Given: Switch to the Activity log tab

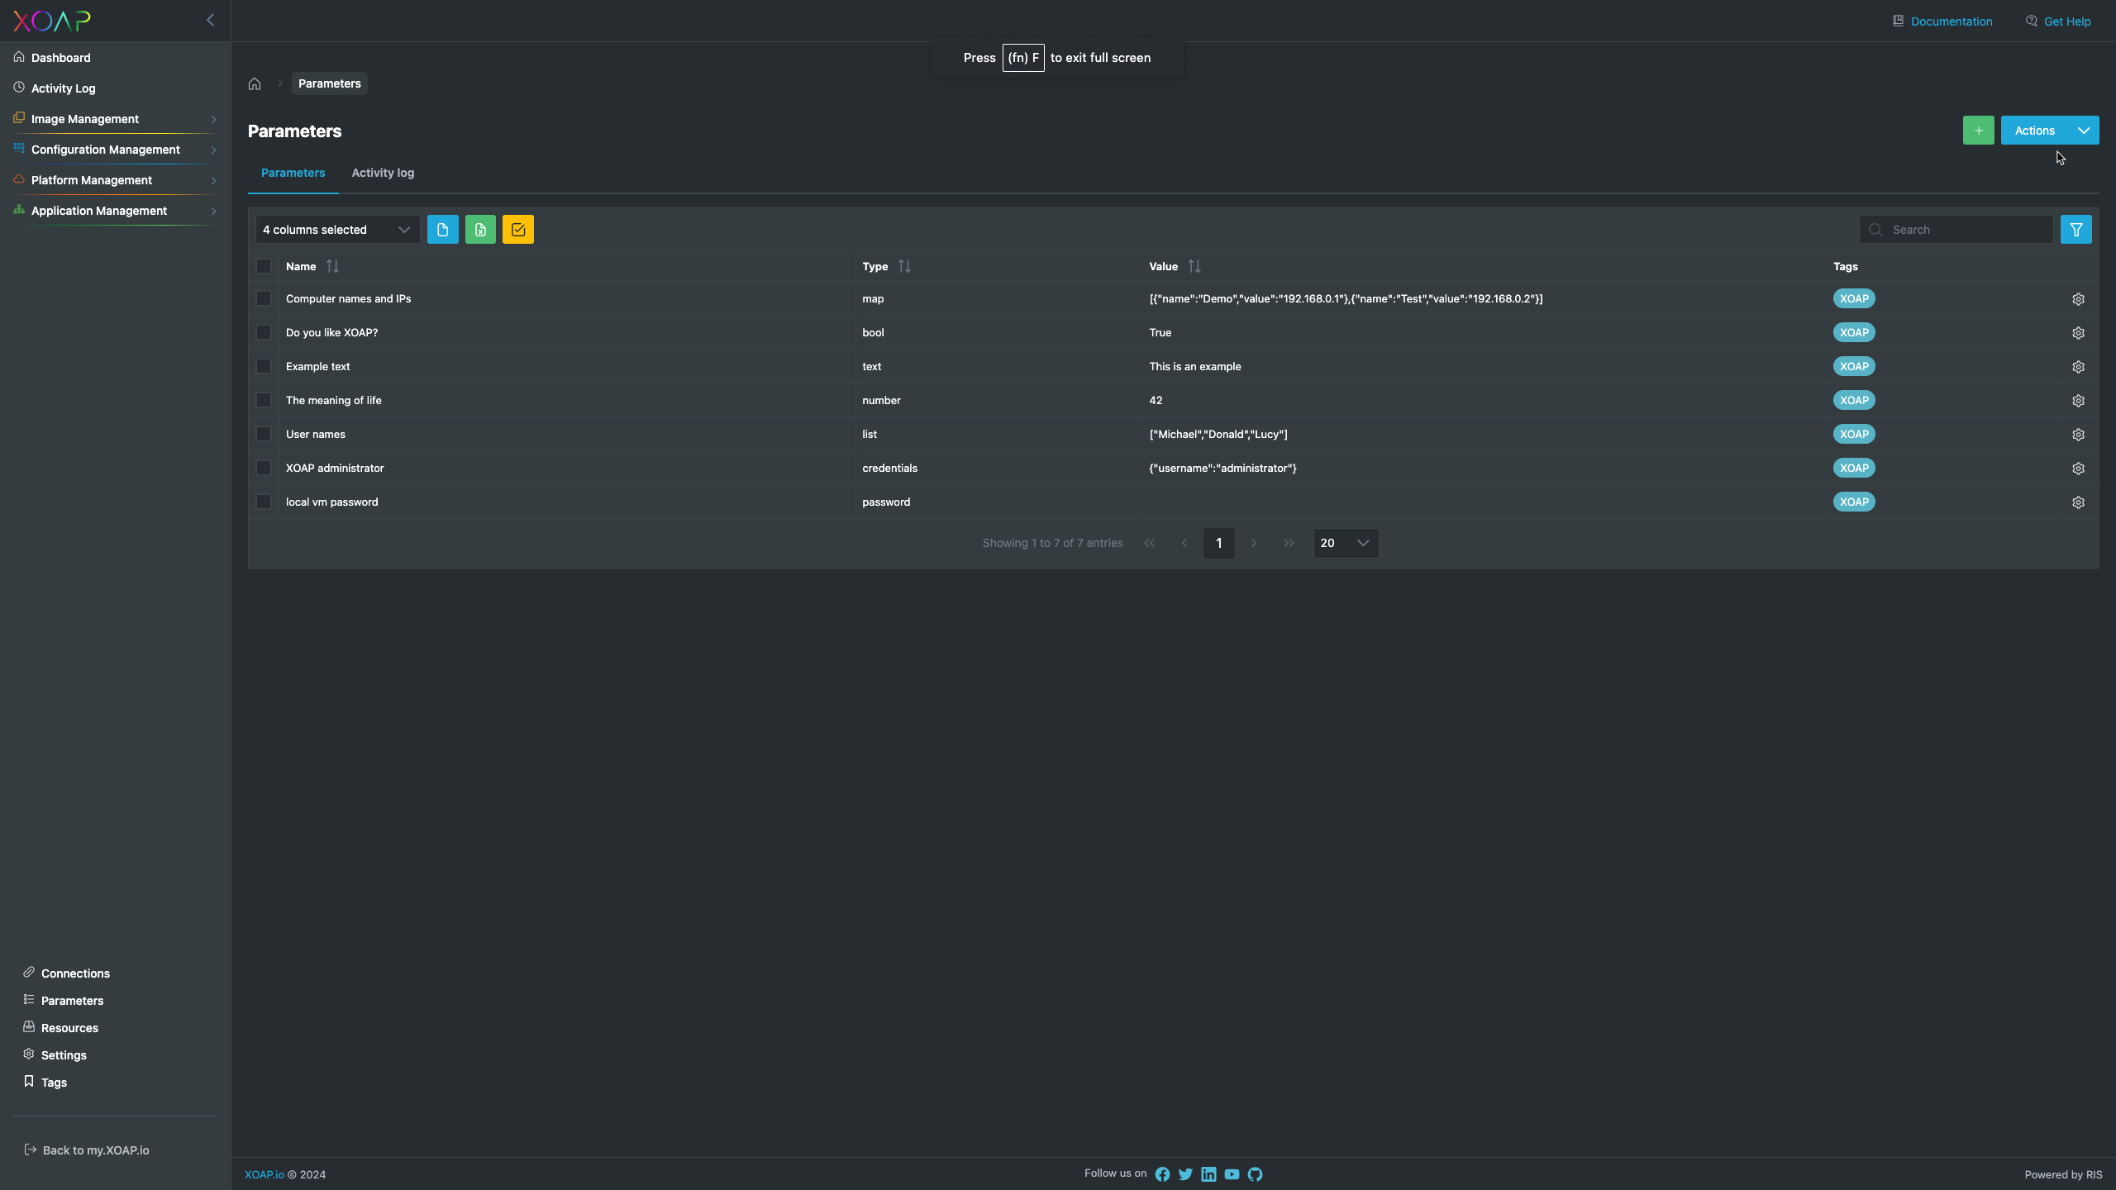Looking at the screenshot, I should pos(382,173).
